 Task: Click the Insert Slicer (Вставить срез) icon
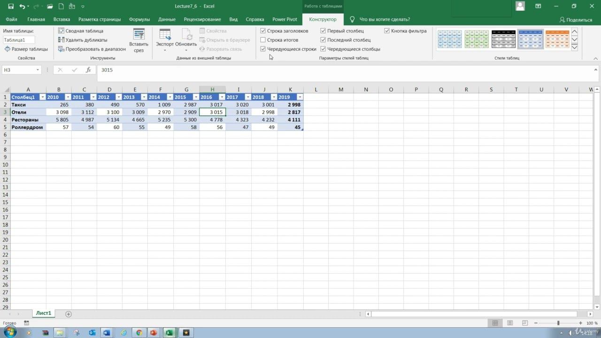[x=139, y=35]
